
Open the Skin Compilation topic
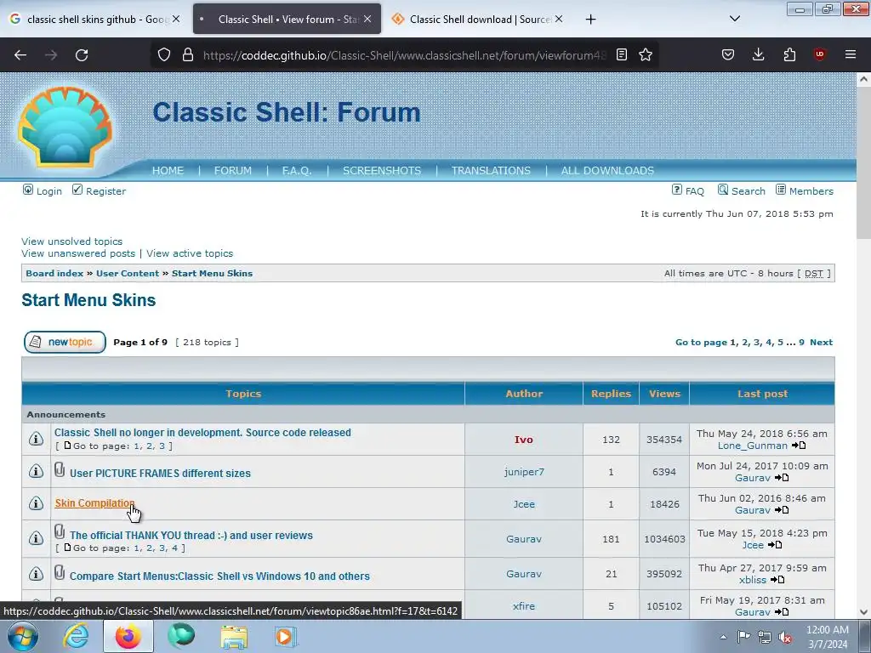94,503
